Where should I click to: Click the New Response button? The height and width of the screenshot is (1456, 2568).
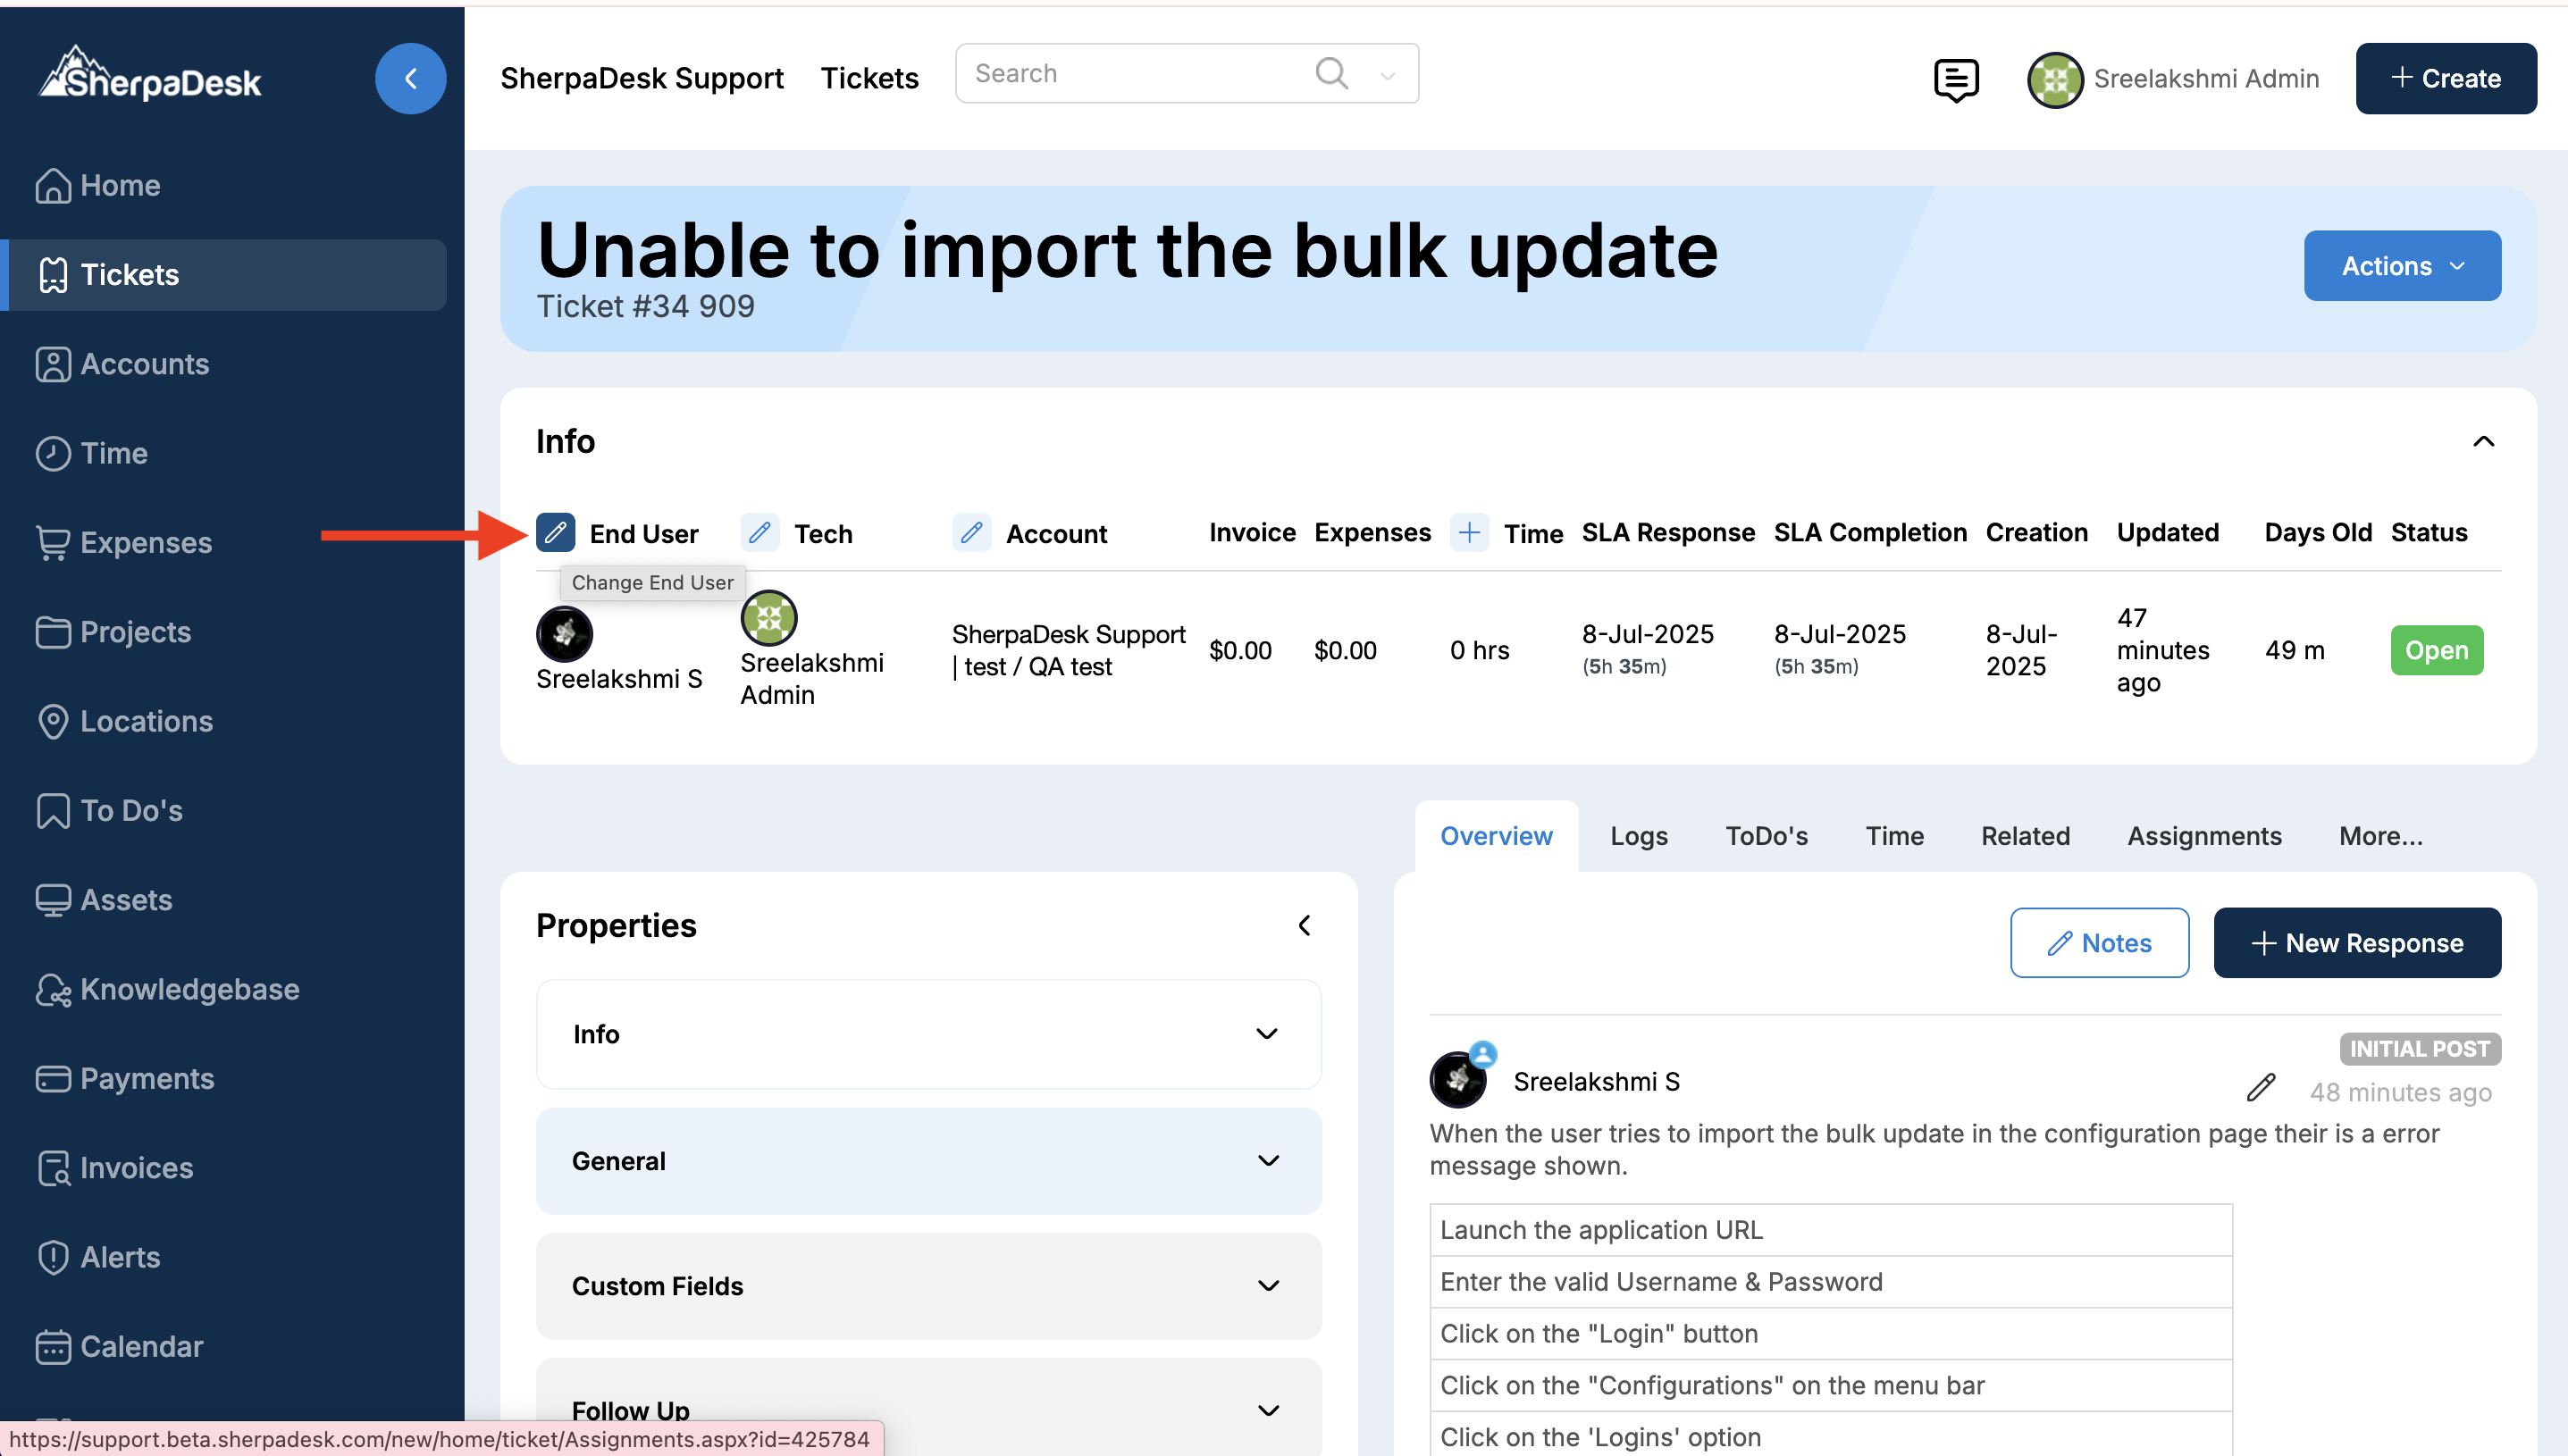[2357, 943]
